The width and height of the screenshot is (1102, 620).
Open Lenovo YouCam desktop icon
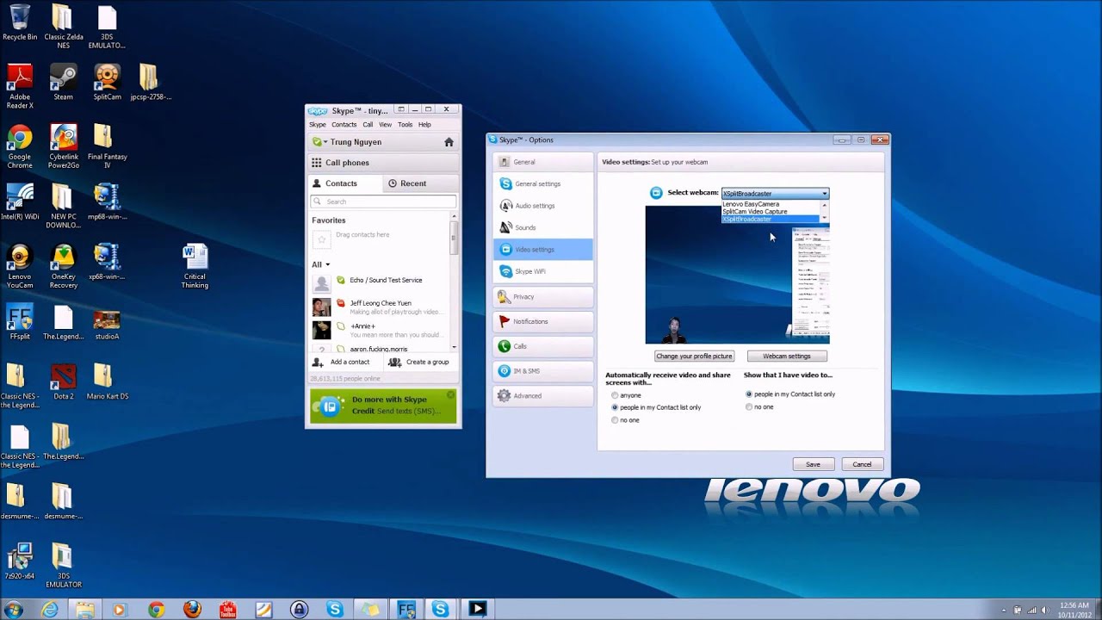point(19,267)
